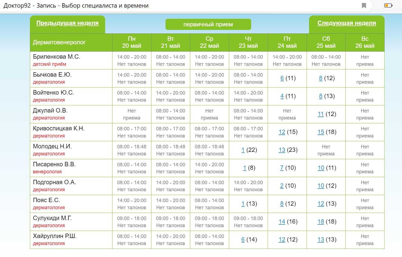Click the battery saver icon at top right
The height and width of the screenshot is (257, 402).
click(x=388, y=5)
